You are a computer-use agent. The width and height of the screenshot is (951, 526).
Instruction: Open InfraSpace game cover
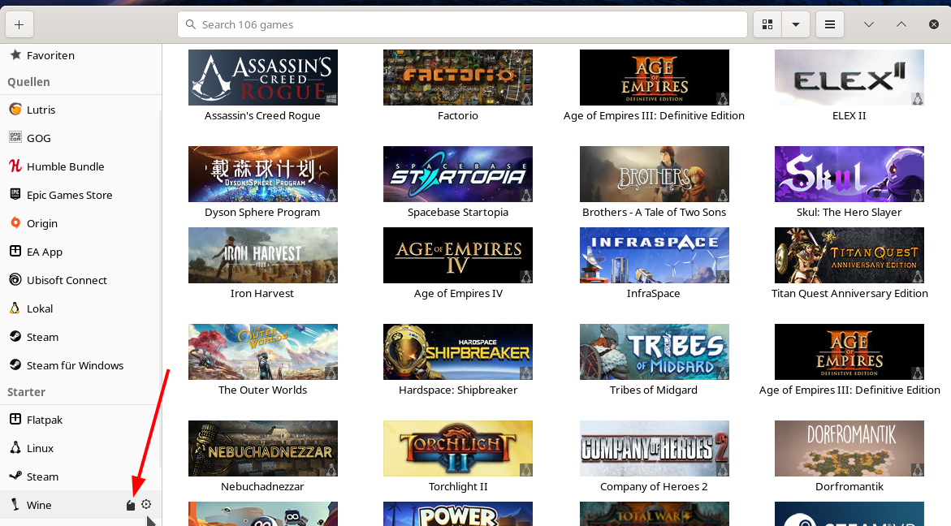[x=654, y=255]
